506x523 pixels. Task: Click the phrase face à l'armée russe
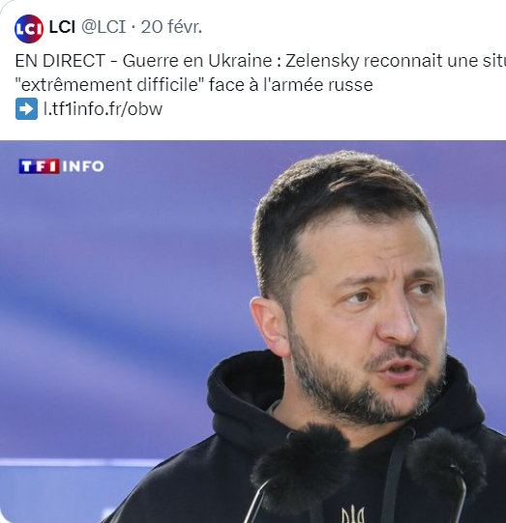[291, 85]
